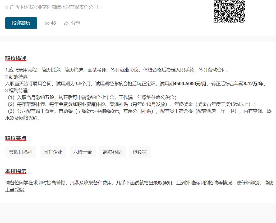Open the 广西玉林市兴业葵阳海螺水泥有限责任公司 company link

coord(54,7)
